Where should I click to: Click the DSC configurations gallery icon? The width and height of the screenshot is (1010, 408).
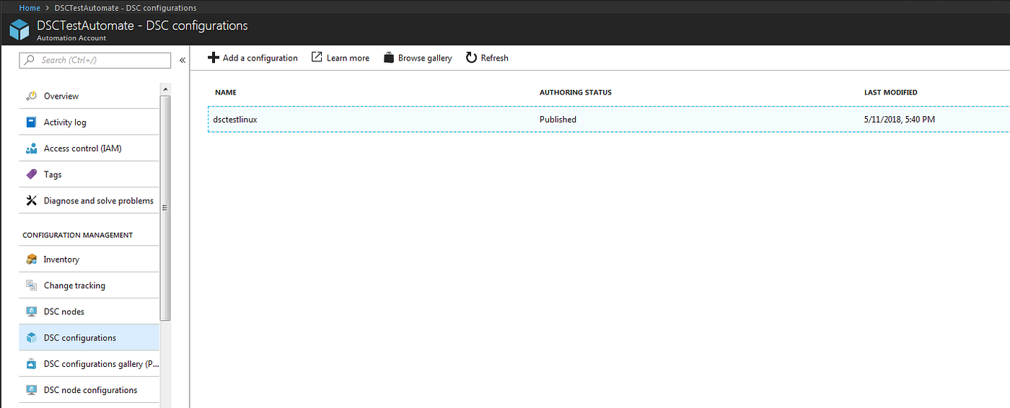[x=31, y=364]
